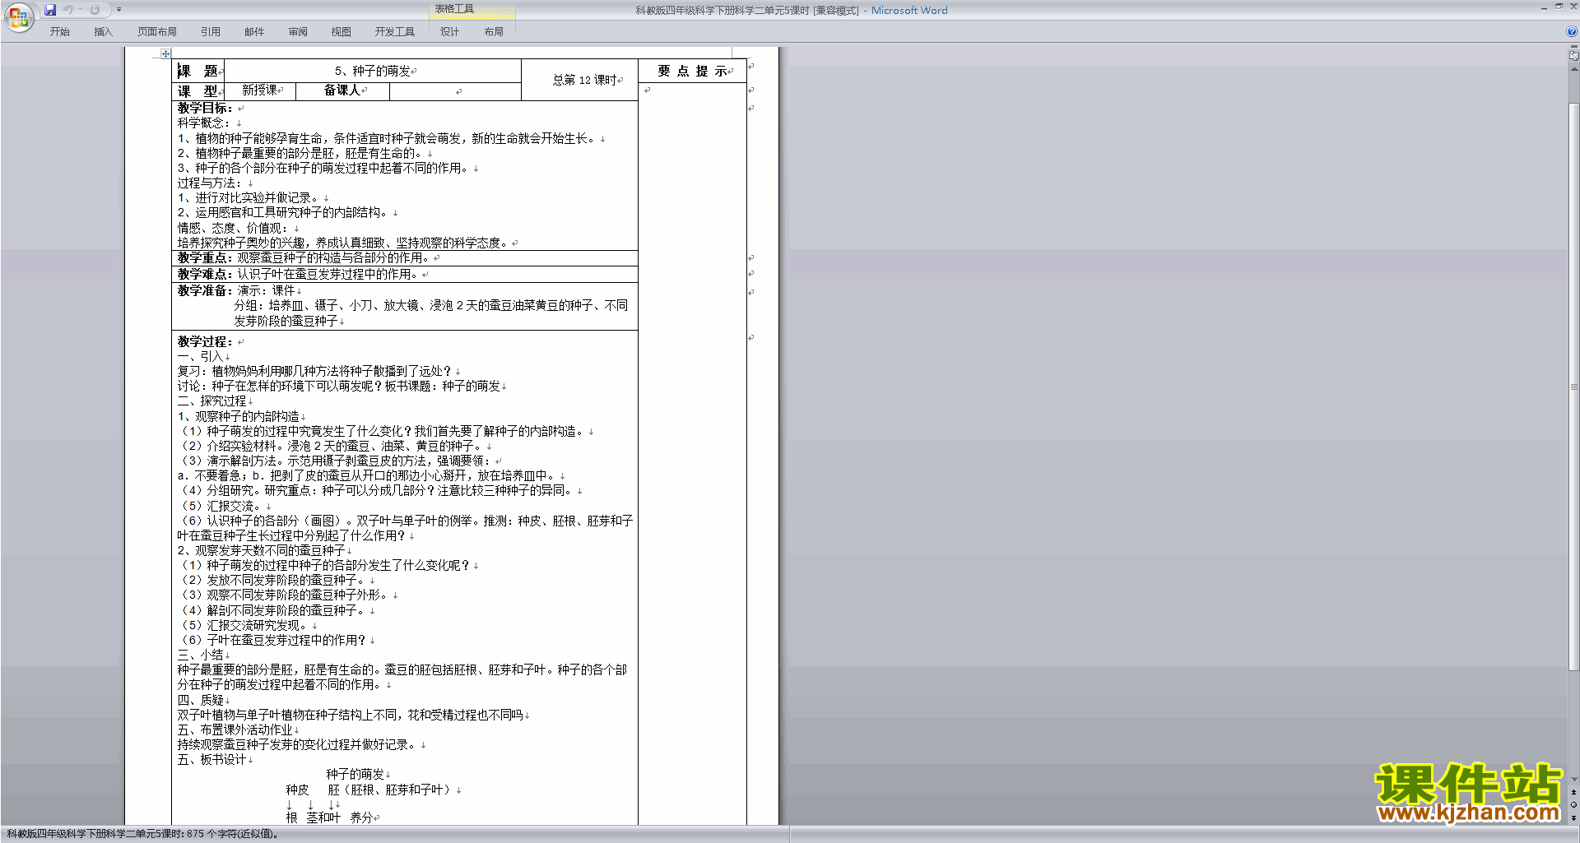1580x843 pixels.
Task: Click the empty cell right of 备课人
Action: pyautogui.click(x=455, y=91)
